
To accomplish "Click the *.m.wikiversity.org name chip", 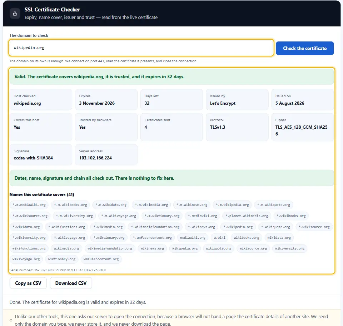I will pyautogui.click(x=74, y=216).
